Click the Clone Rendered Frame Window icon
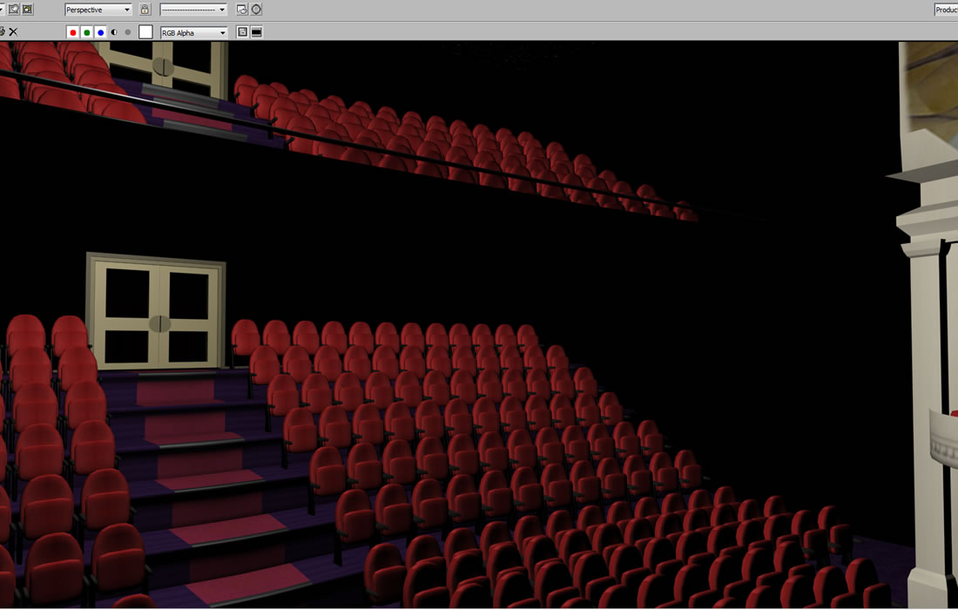Viewport: 958px width, 610px height. coord(3,32)
